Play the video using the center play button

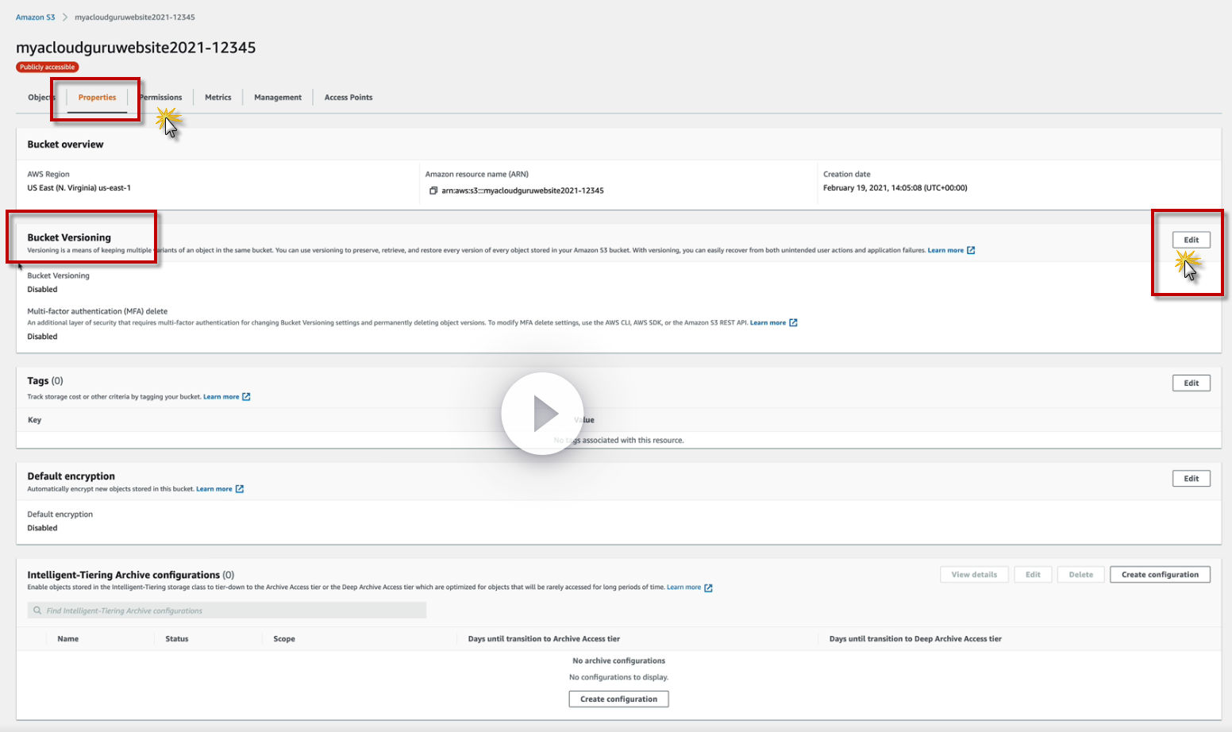click(543, 414)
